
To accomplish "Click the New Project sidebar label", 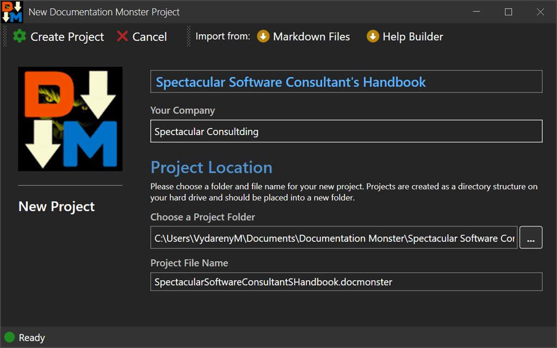I will point(57,207).
